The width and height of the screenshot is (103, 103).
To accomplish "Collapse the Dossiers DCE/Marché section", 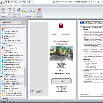I will (x=2, y=76).
